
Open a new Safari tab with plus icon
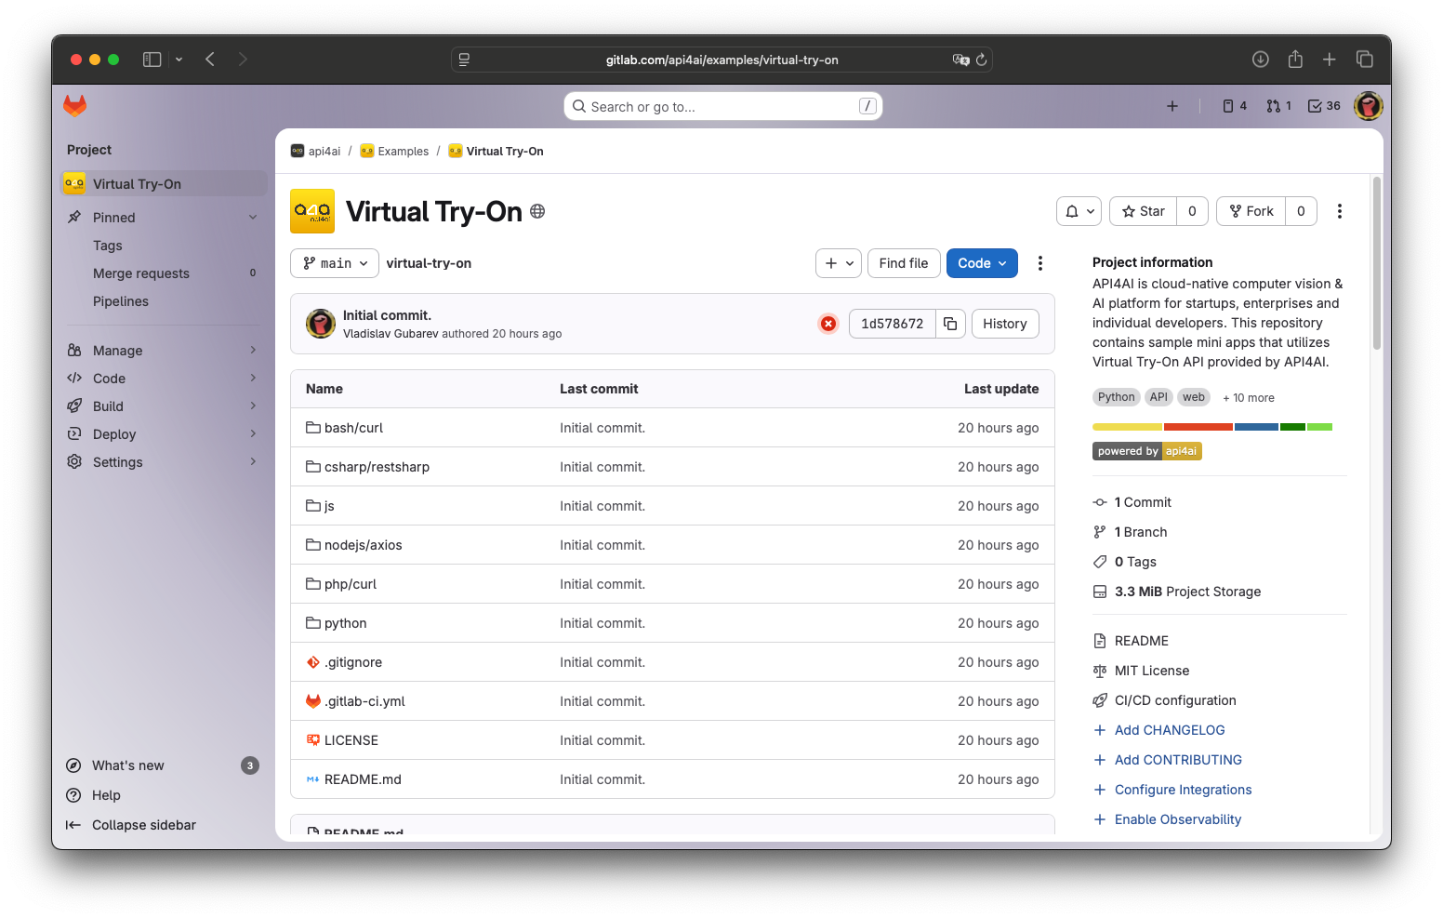pos(1330,60)
